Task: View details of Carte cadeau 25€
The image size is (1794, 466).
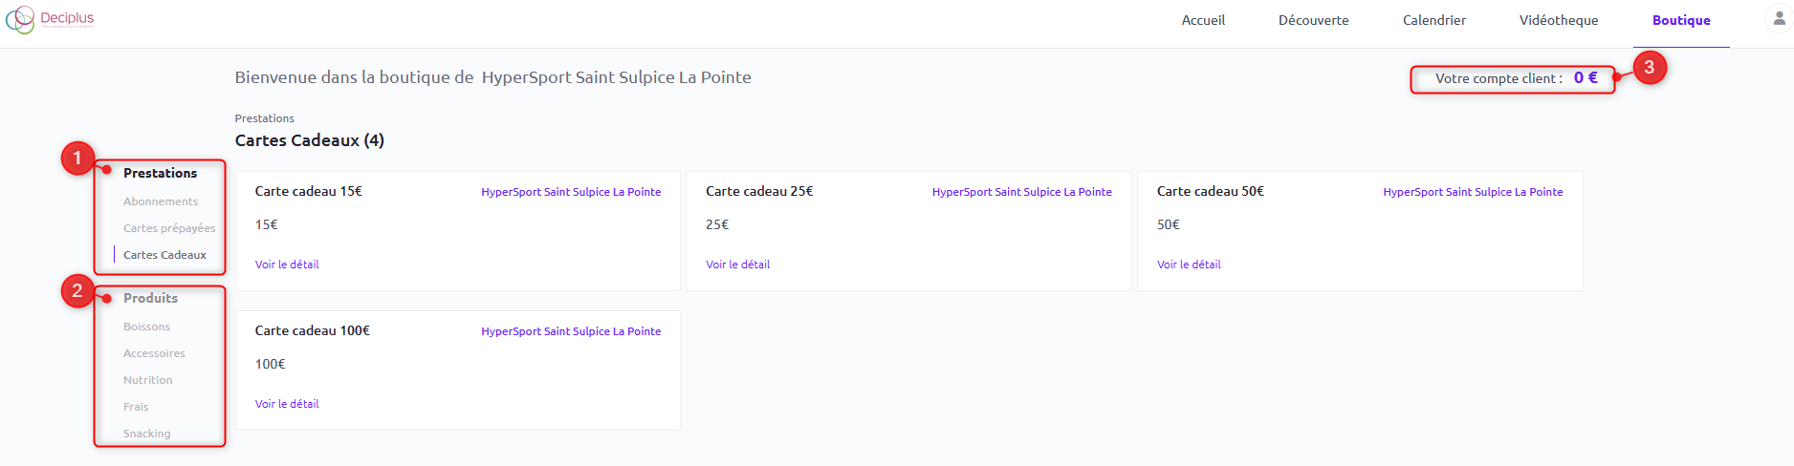Action: [x=737, y=265]
